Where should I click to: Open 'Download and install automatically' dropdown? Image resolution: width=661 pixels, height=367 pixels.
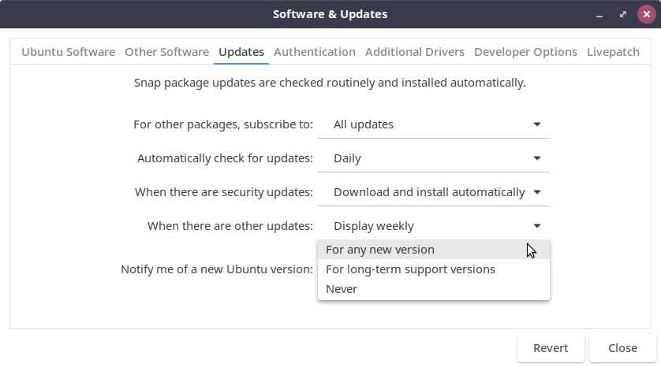[433, 192]
